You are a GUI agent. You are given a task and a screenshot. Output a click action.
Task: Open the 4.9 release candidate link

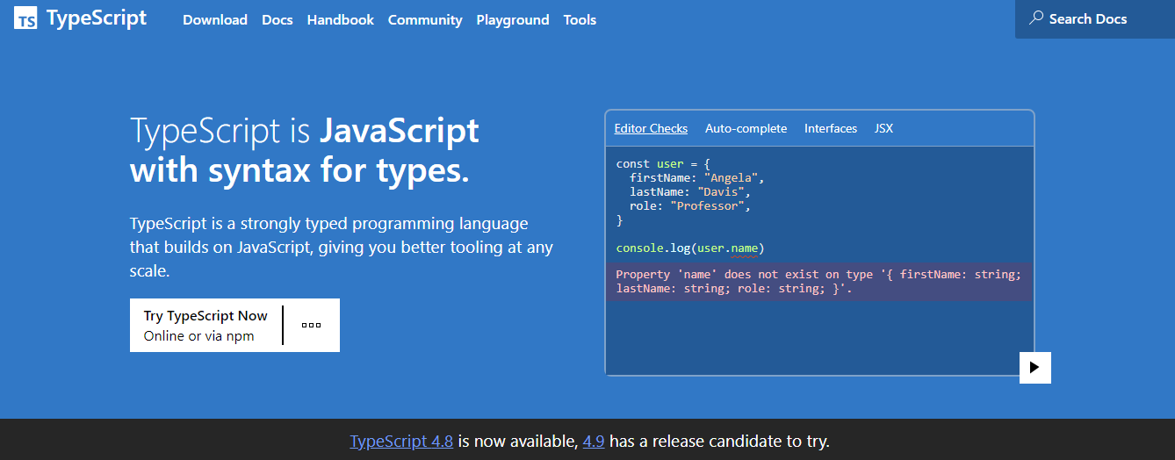coord(594,441)
